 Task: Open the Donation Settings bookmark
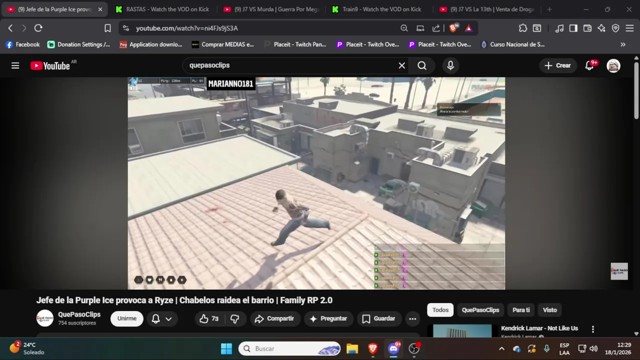(79, 44)
